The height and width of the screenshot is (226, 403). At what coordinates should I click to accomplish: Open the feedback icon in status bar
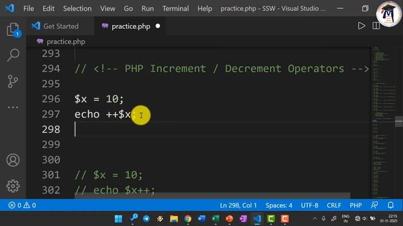pos(374,205)
